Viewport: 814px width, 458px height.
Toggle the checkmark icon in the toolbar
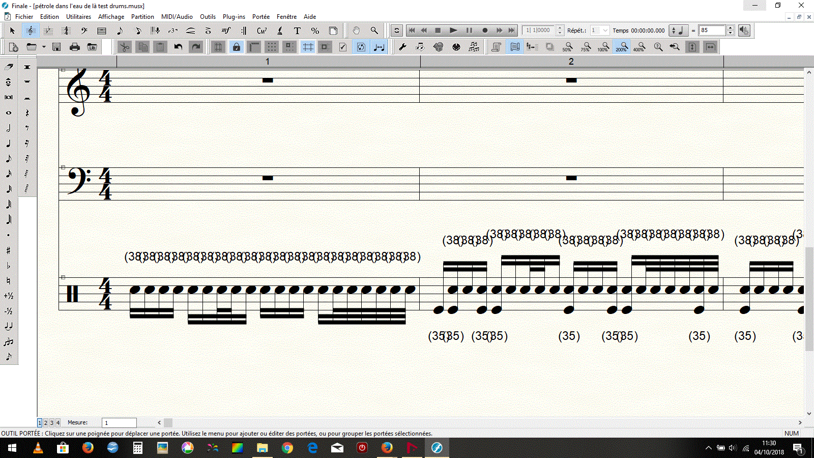click(343, 47)
